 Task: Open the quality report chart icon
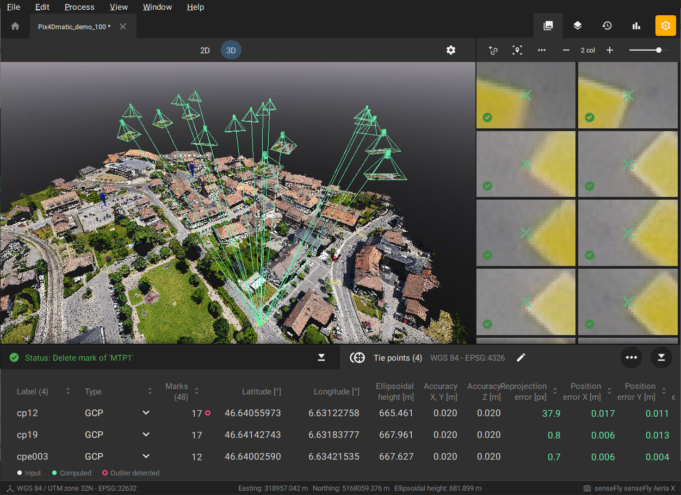pos(636,26)
